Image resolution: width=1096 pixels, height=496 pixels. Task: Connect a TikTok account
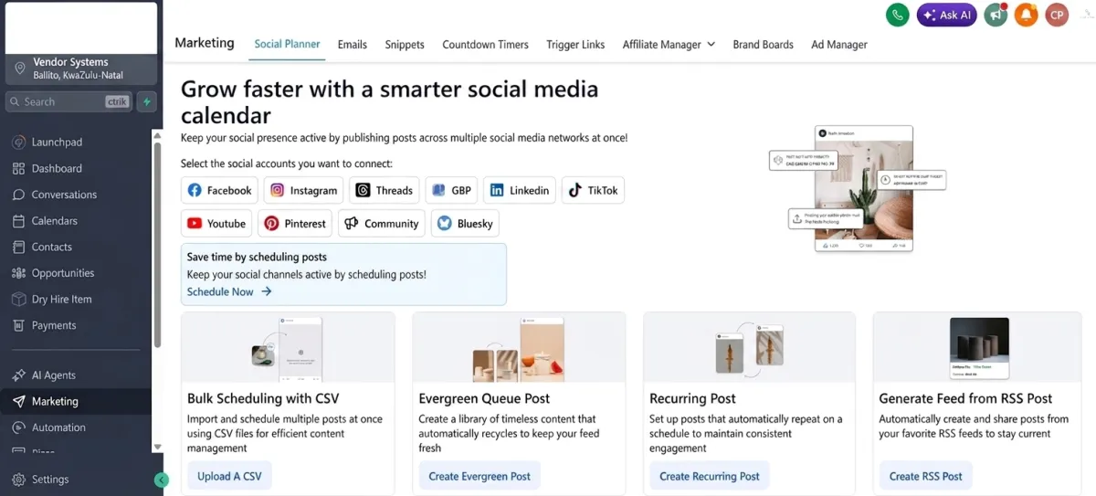[593, 190]
